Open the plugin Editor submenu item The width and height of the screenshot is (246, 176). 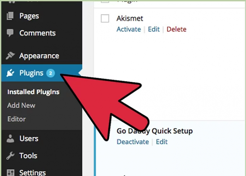coord(17,119)
